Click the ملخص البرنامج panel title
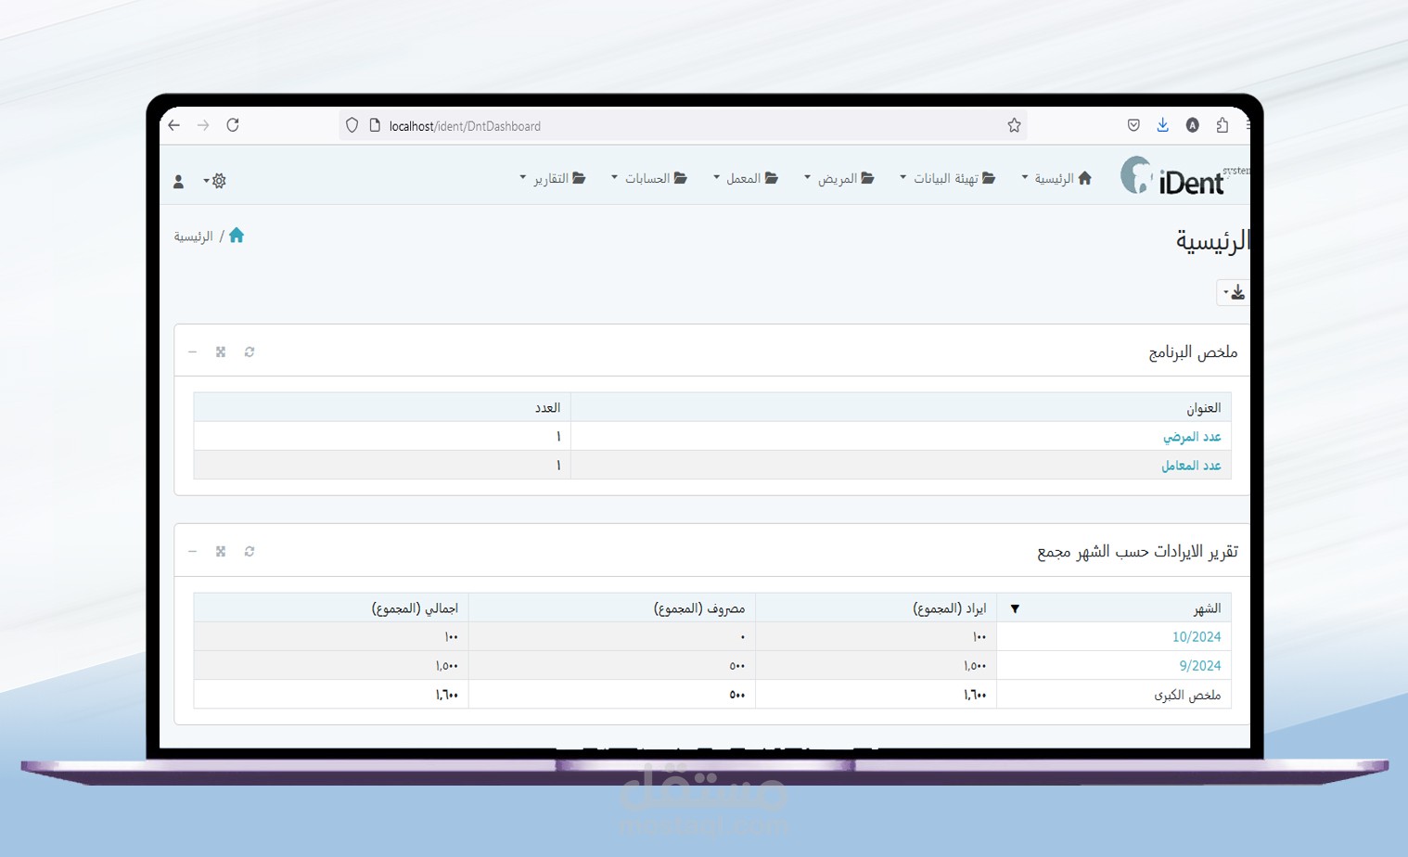The width and height of the screenshot is (1408, 857). coord(1193,352)
